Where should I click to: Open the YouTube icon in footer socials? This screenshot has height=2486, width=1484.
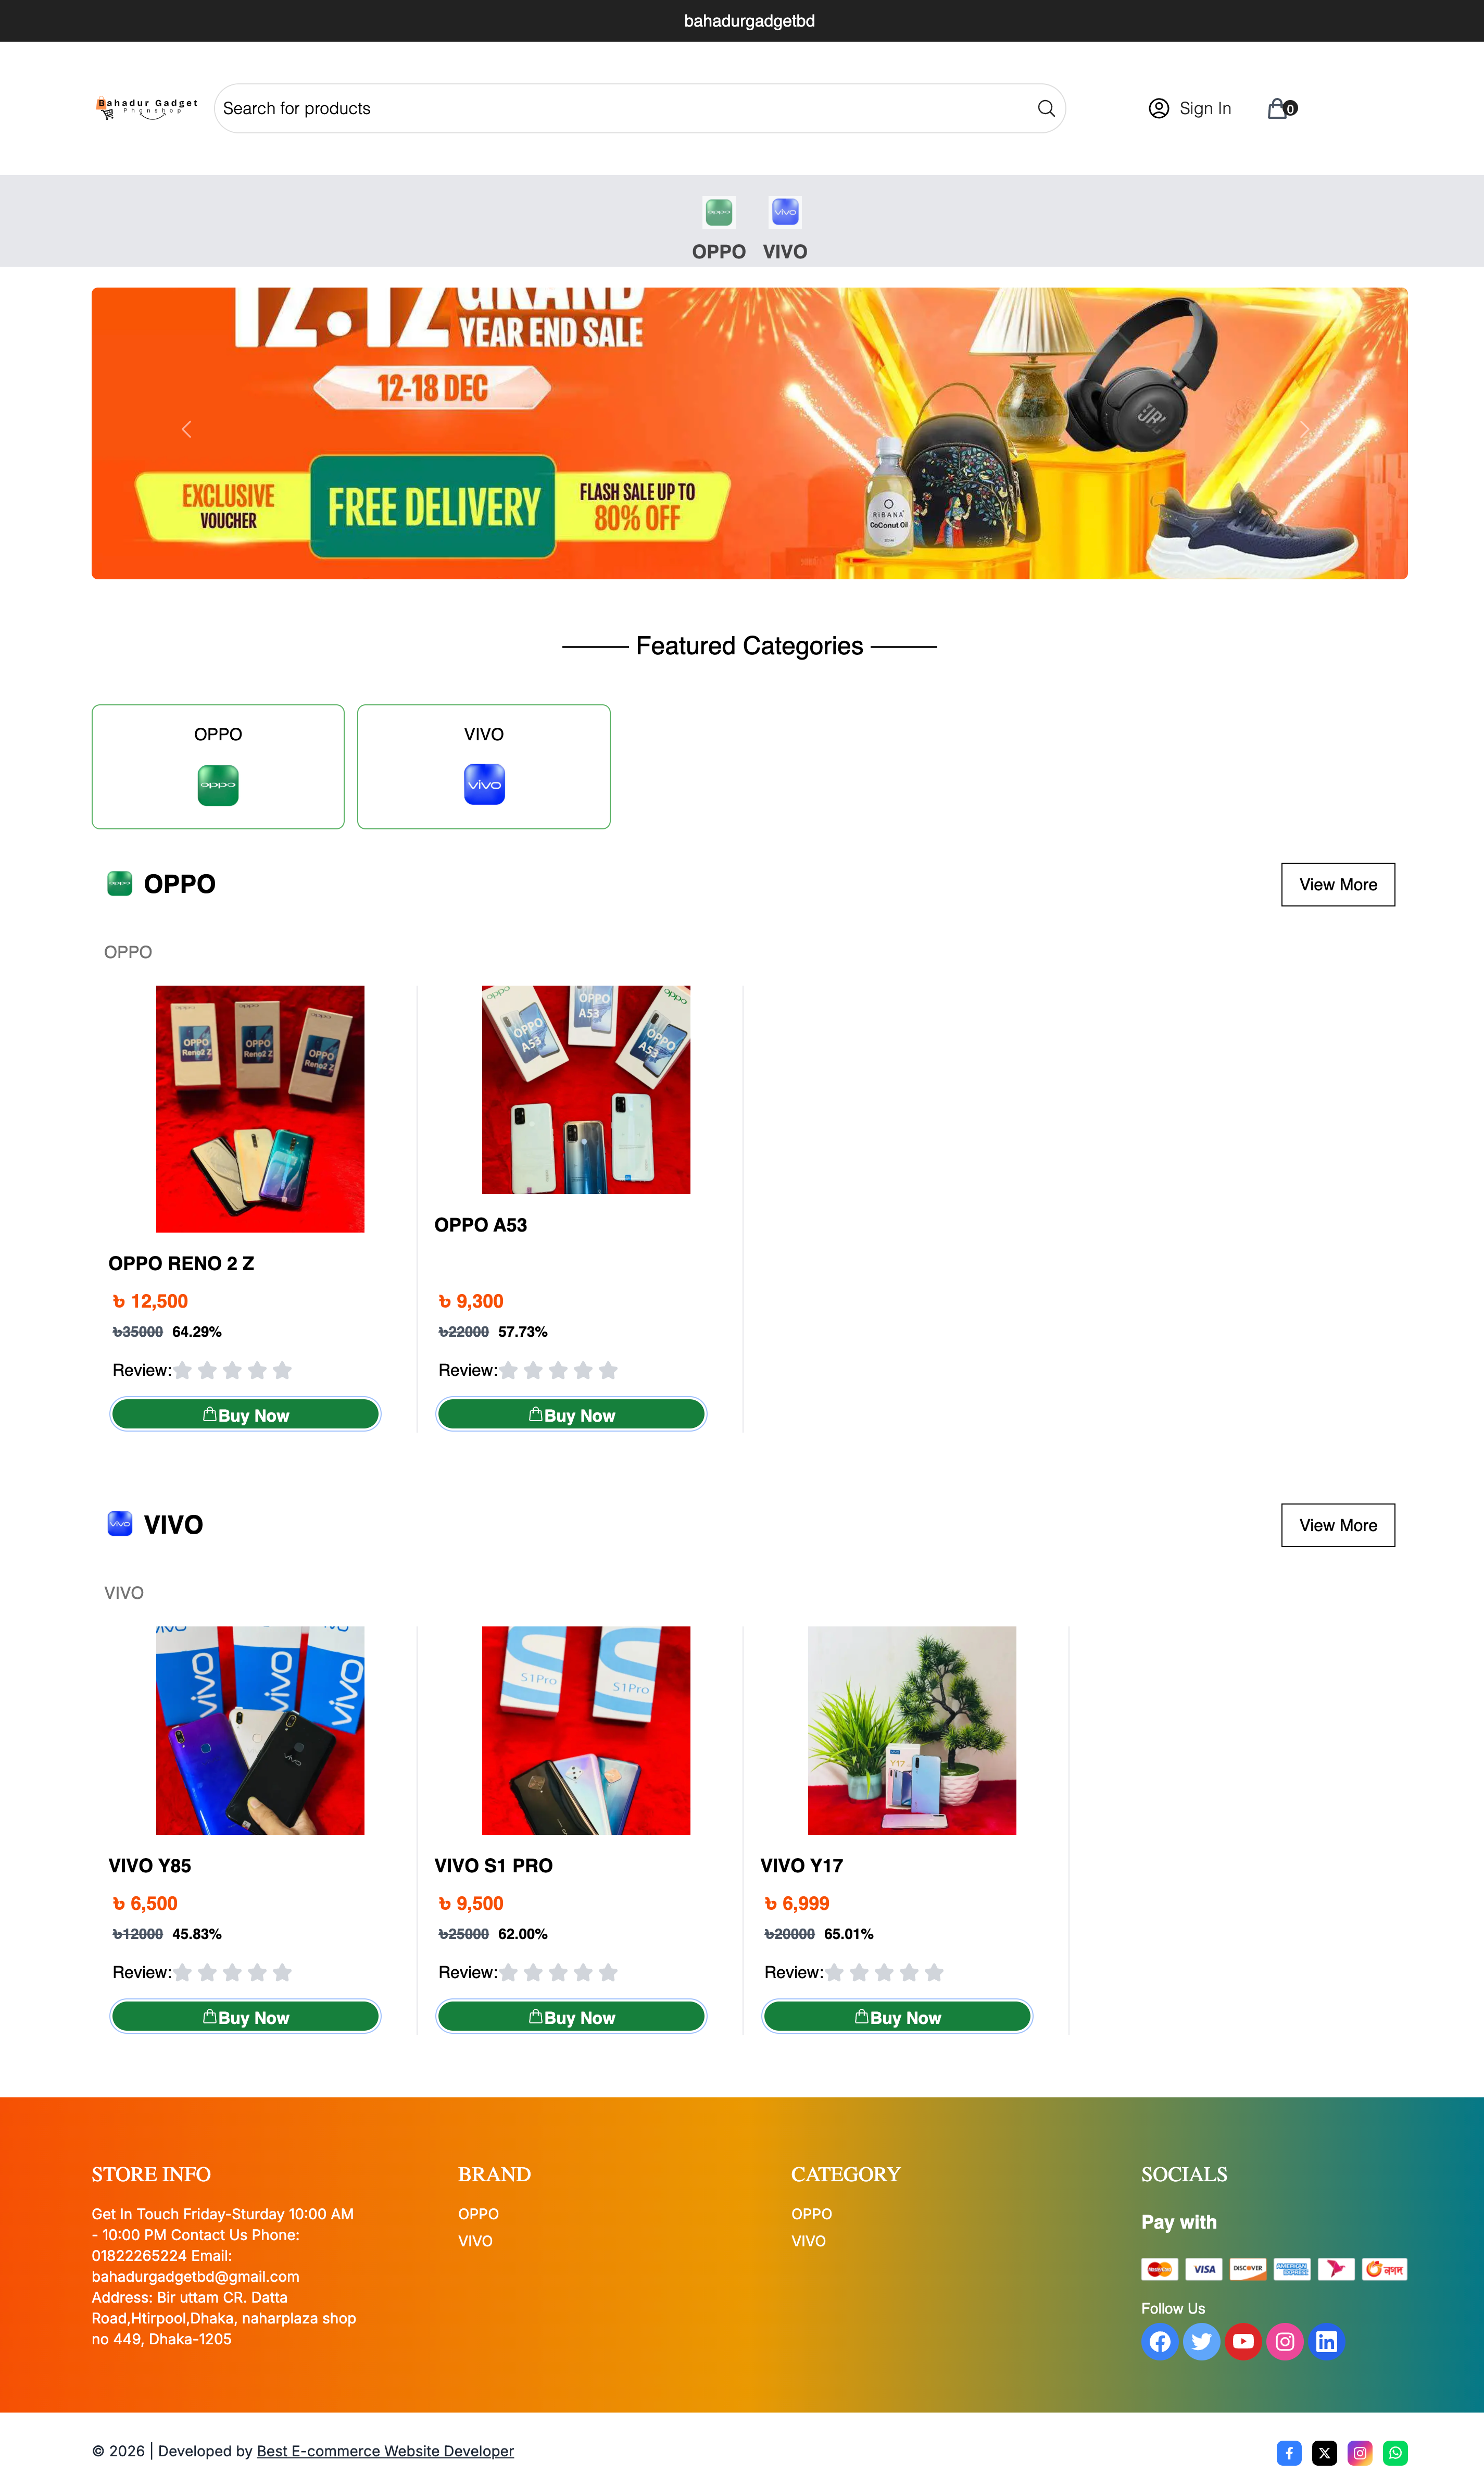(1243, 2341)
